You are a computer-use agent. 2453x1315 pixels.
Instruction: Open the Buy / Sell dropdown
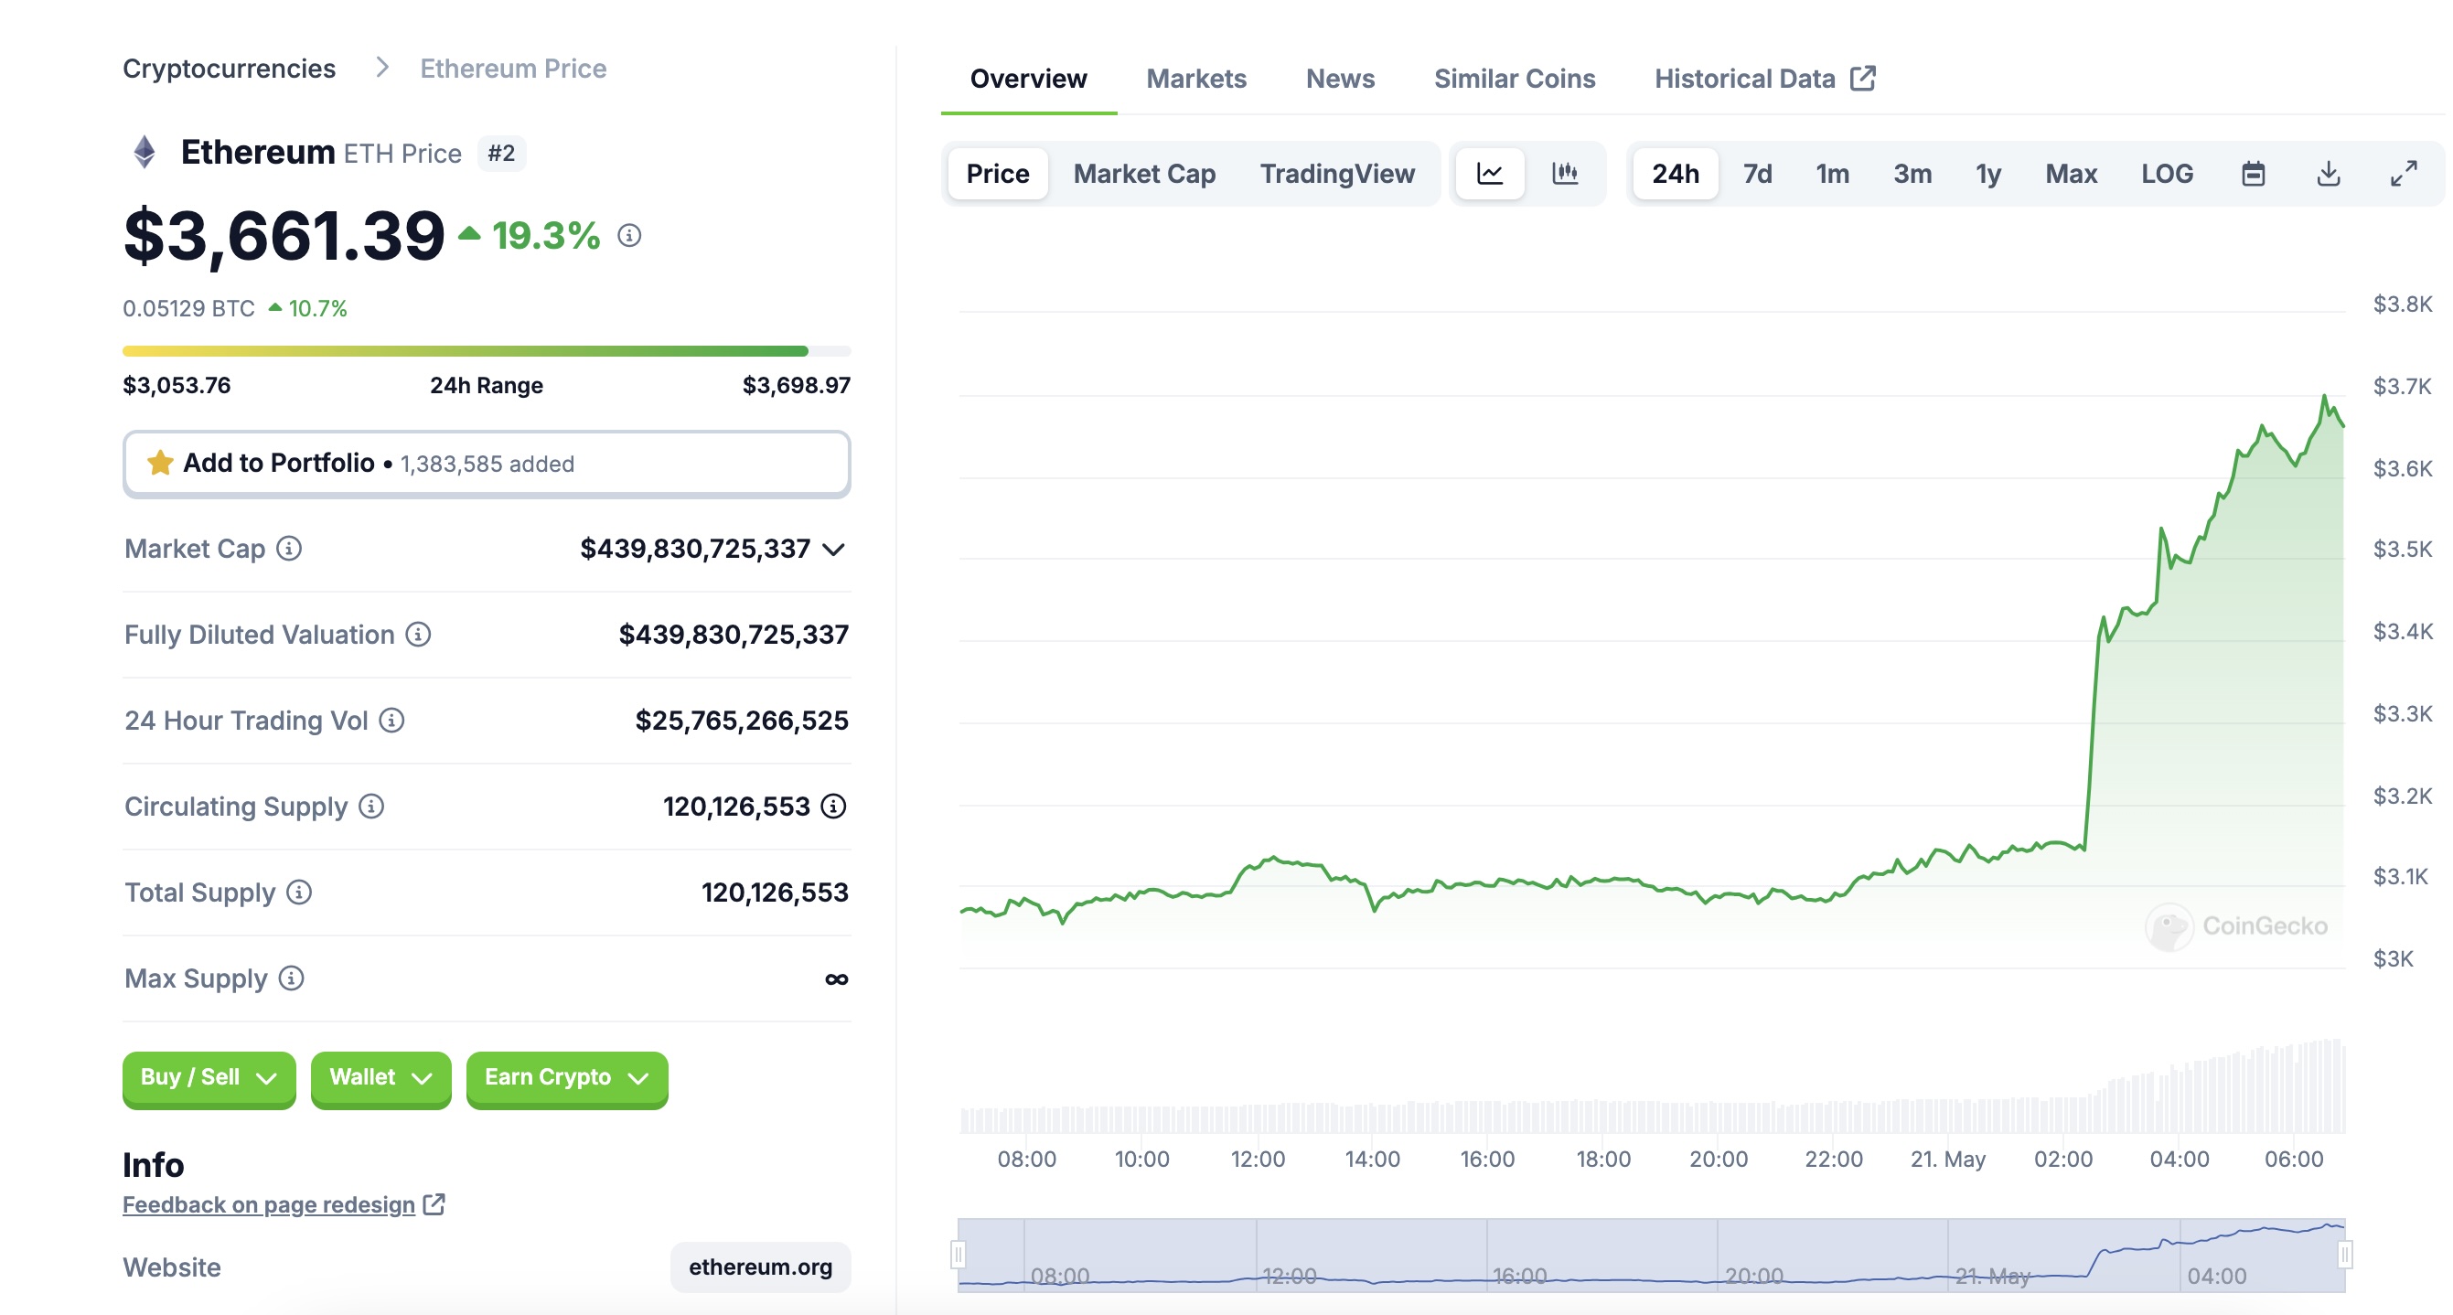[x=209, y=1078]
